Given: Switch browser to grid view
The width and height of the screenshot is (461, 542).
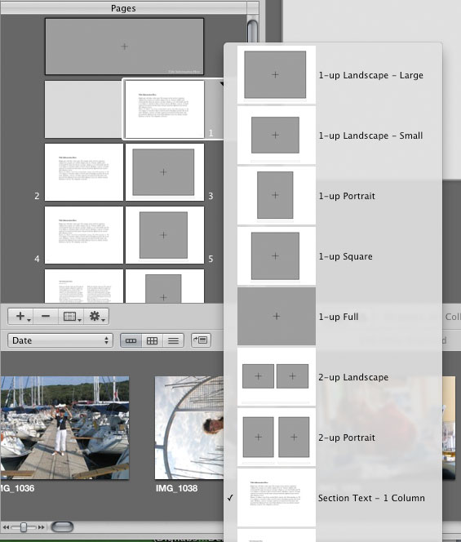Looking at the screenshot, I should point(152,340).
